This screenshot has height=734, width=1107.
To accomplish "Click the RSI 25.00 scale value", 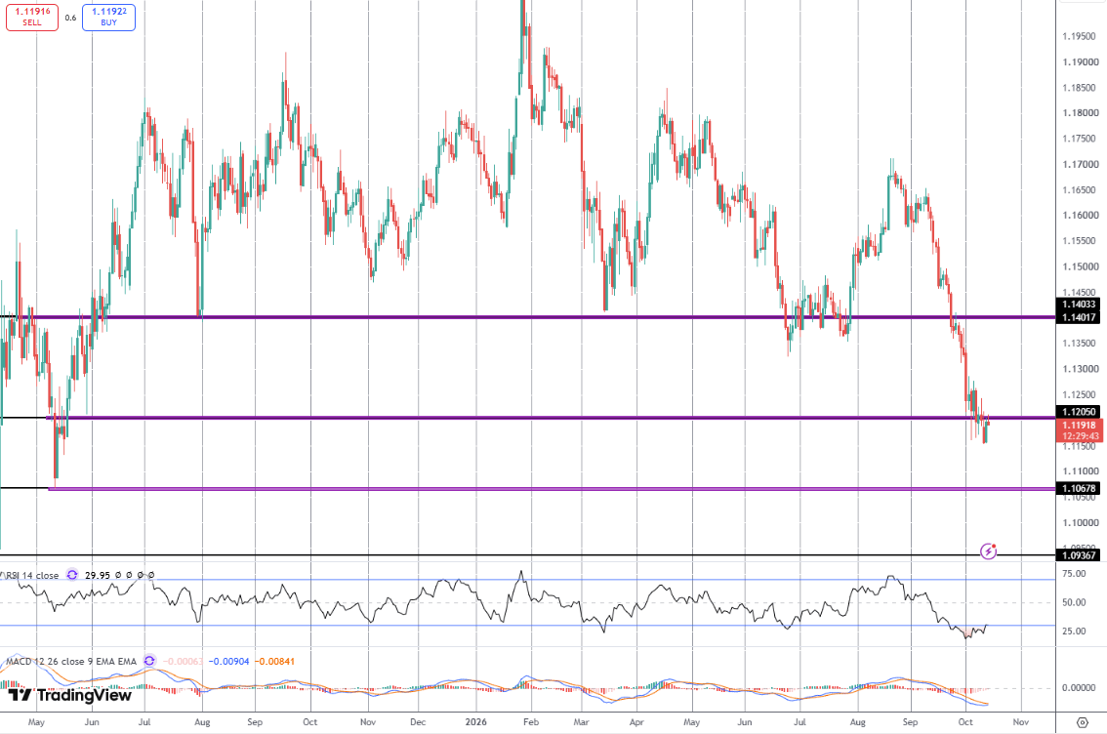I will (x=1075, y=631).
